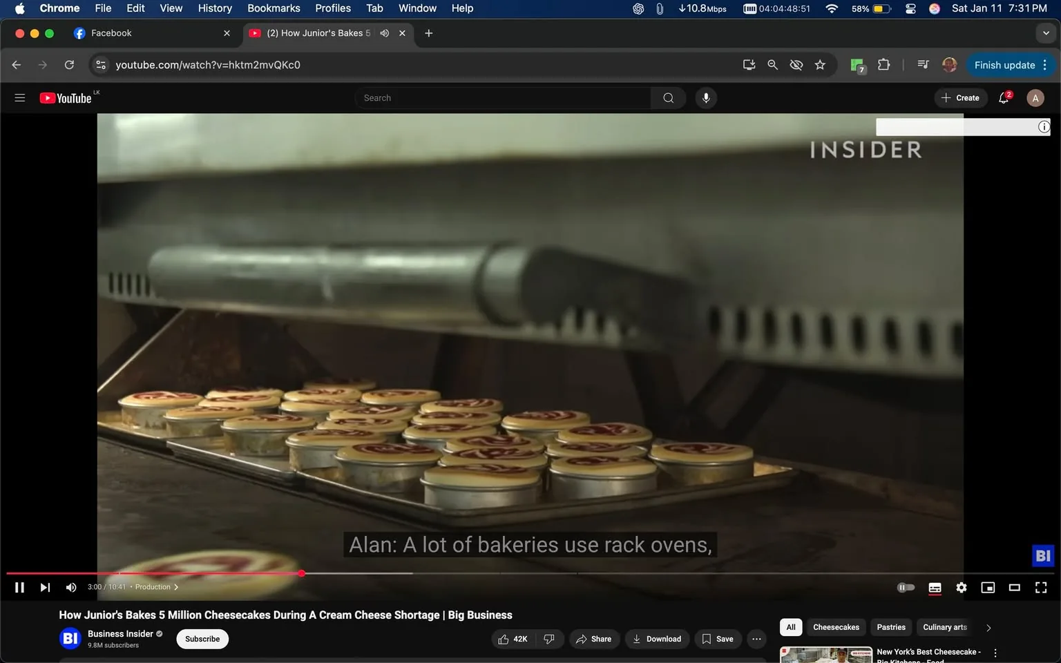
Task: Mute the video volume
Action: (70, 587)
